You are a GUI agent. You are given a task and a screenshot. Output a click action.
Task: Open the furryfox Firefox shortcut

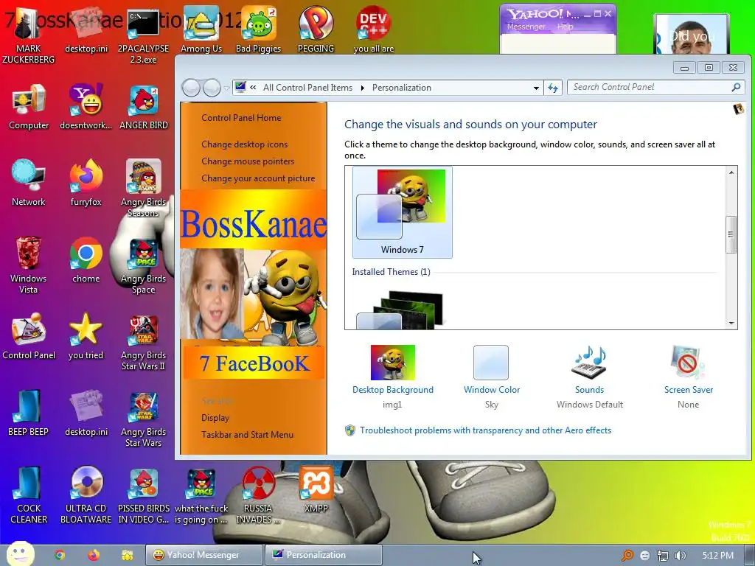[86, 183]
